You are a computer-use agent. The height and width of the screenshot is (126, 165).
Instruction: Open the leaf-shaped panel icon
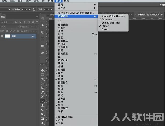click(x=43, y=53)
